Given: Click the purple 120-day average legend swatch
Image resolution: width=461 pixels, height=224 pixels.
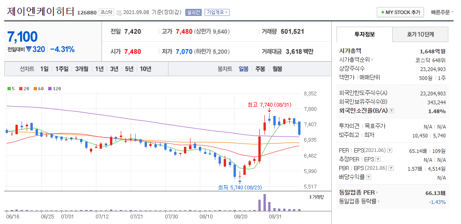Looking at the screenshot, I should coord(50,88).
